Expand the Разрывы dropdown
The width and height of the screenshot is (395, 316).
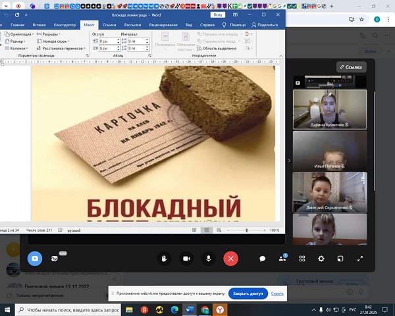(49, 34)
